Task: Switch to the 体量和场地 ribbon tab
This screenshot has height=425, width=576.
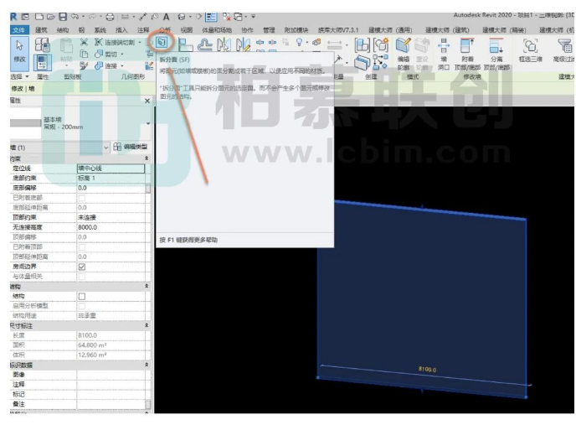Action: (217, 30)
